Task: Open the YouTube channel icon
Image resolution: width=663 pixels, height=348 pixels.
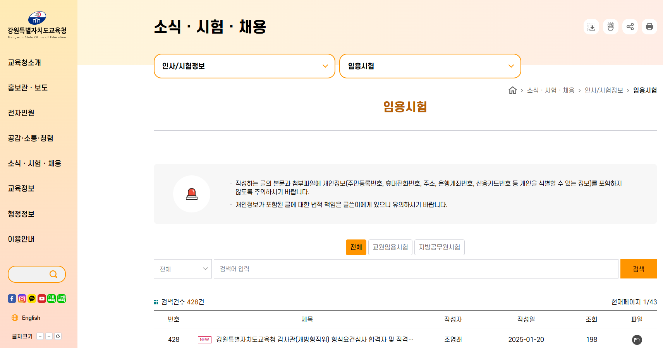Action: (41, 298)
